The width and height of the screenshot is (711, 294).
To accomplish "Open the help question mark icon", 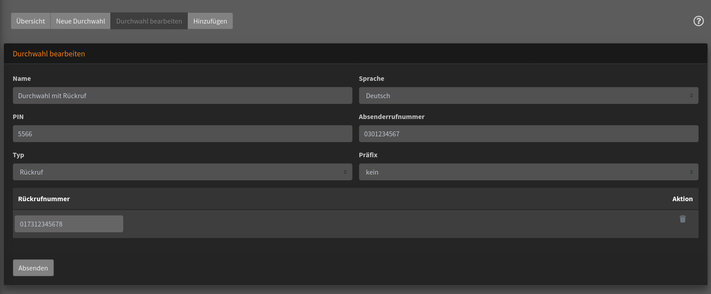I will click(x=699, y=21).
